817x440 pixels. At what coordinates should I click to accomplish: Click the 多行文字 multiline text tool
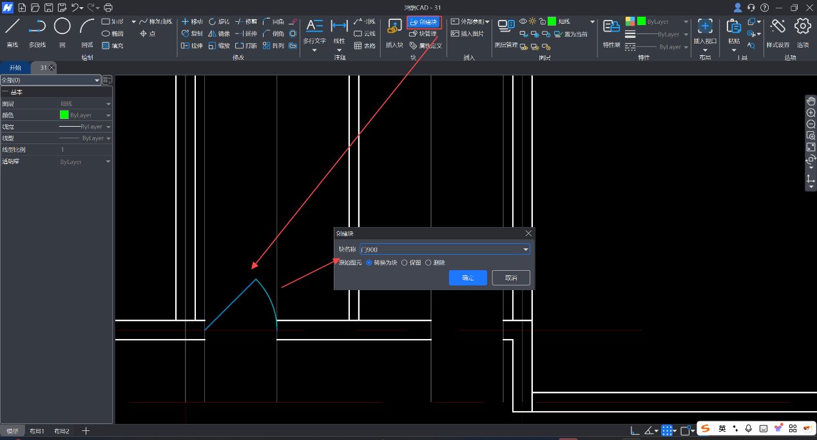click(x=314, y=27)
